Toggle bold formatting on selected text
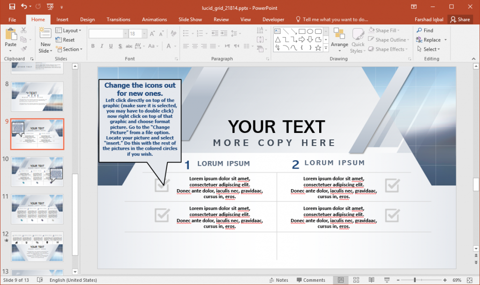 coord(92,46)
